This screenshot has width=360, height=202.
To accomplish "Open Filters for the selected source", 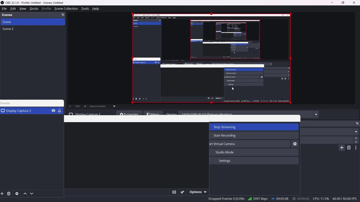I will (153, 114).
